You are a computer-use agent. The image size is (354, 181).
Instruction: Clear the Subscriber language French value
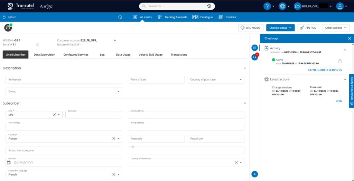tap(114, 174)
